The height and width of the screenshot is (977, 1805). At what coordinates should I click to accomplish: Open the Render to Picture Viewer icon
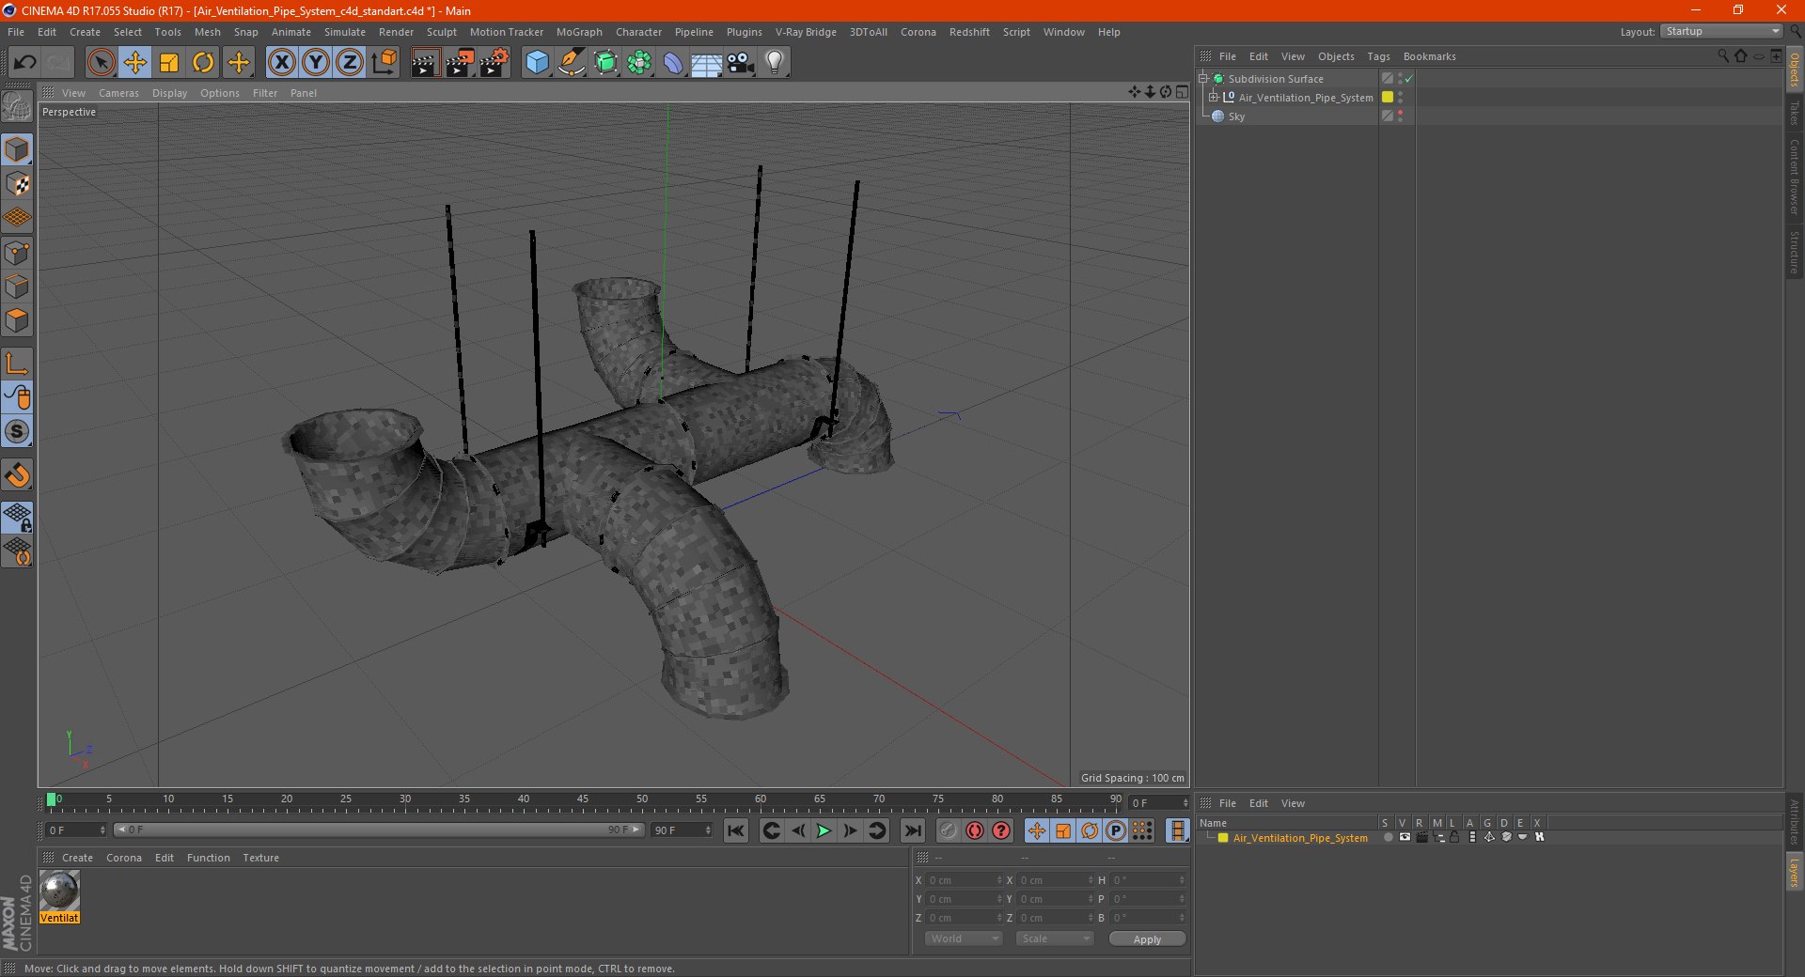(460, 63)
